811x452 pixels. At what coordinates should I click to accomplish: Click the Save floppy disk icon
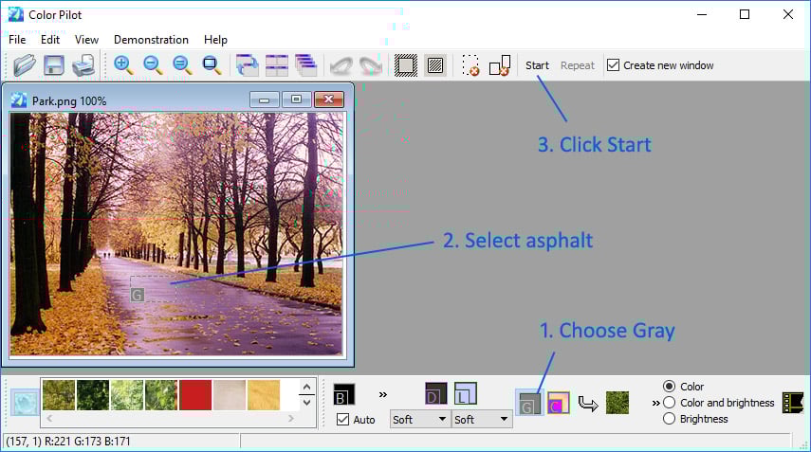[54, 65]
